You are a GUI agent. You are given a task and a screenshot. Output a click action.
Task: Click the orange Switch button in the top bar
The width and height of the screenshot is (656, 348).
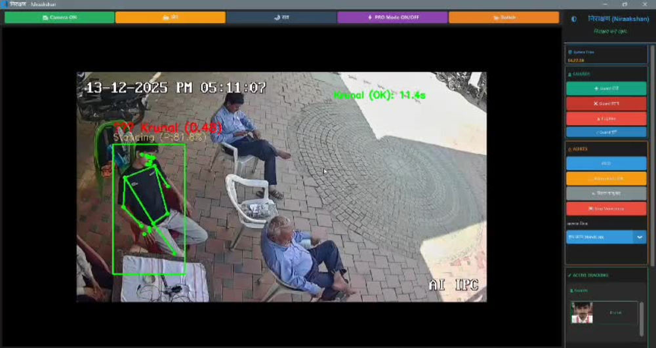click(x=504, y=18)
